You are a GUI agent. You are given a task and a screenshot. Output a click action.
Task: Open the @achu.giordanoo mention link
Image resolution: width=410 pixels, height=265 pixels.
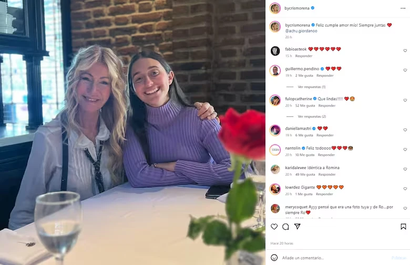click(301, 31)
